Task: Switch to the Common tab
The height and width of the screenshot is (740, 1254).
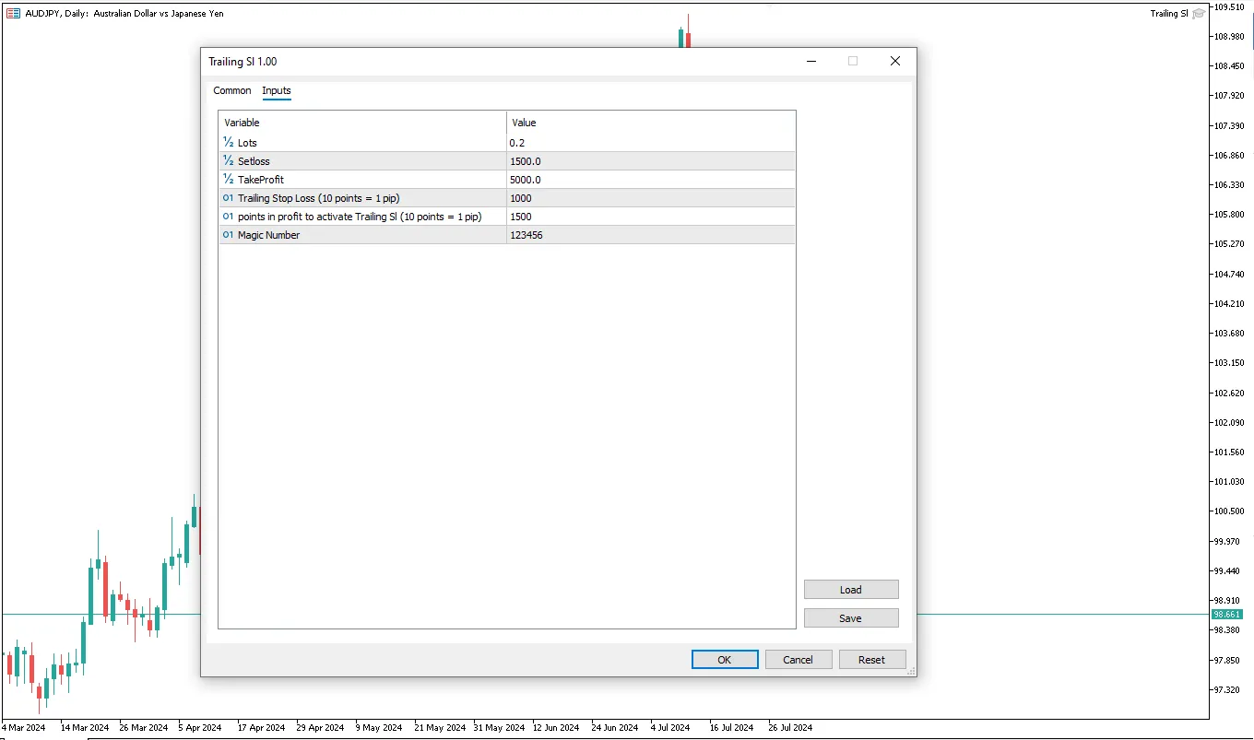Action: coord(232,90)
